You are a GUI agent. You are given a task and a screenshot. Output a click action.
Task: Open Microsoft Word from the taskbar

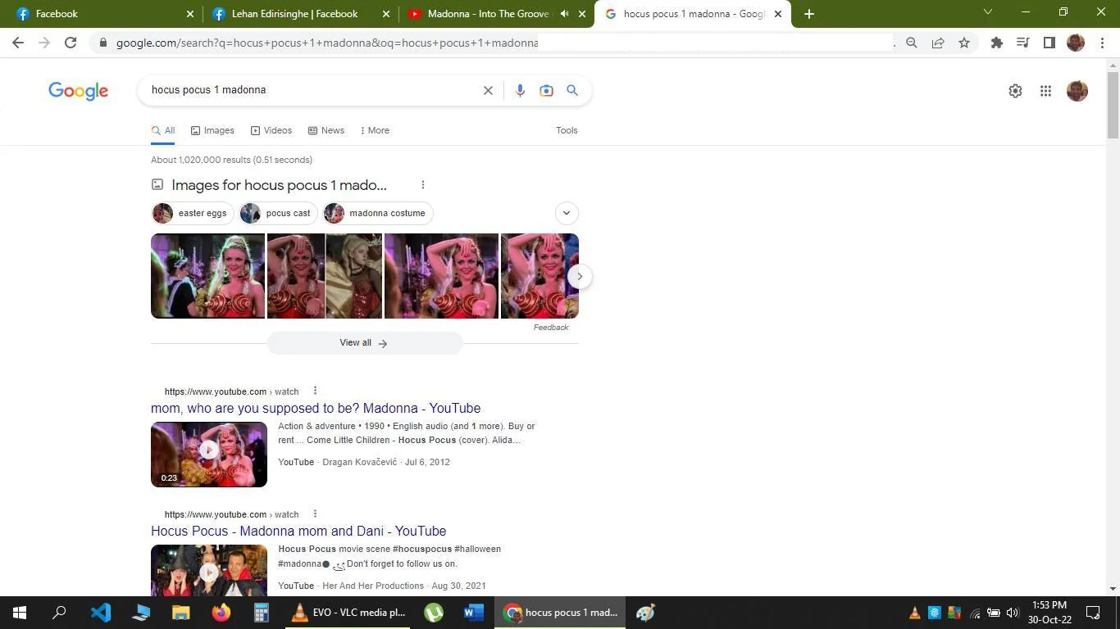pos(474,613)
